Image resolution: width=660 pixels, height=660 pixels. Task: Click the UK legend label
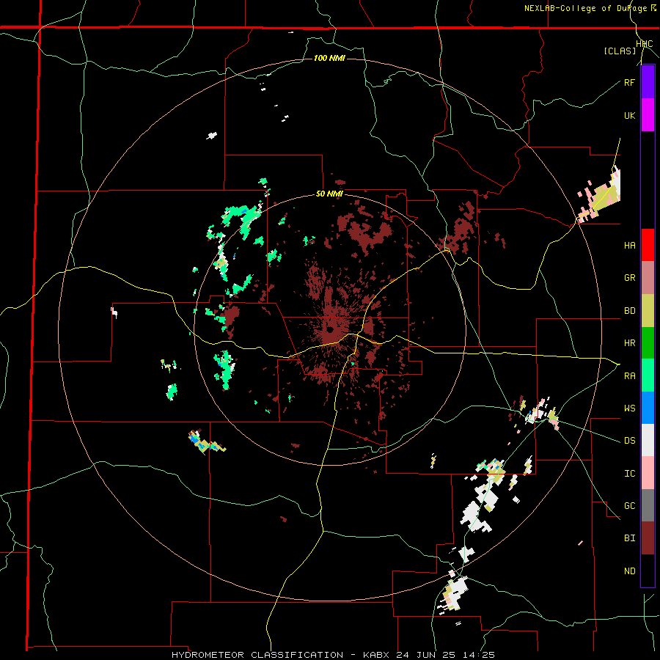point(629,115)
